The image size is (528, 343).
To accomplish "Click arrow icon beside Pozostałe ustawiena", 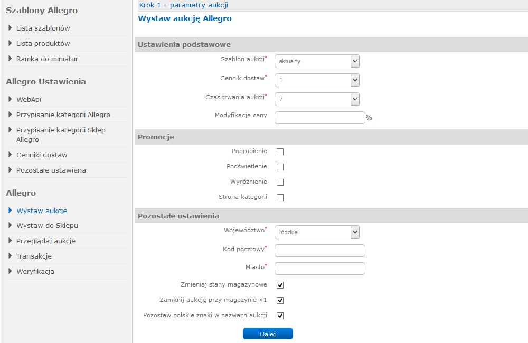I will [x=10, y=170].
